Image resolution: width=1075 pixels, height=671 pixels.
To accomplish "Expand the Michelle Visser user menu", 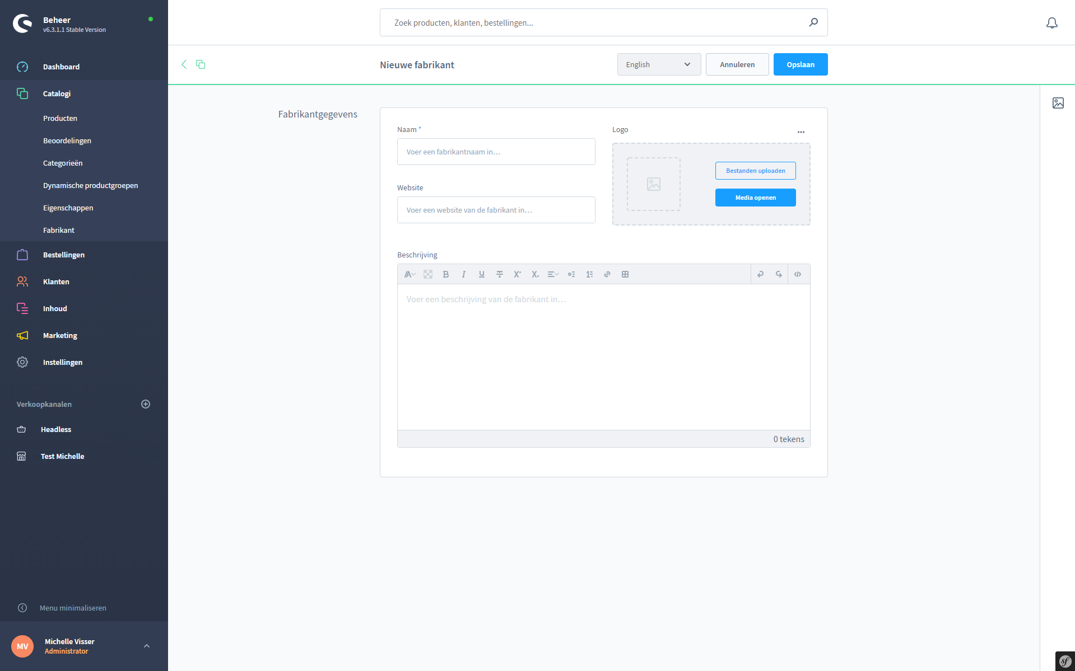I will [147, 646].
